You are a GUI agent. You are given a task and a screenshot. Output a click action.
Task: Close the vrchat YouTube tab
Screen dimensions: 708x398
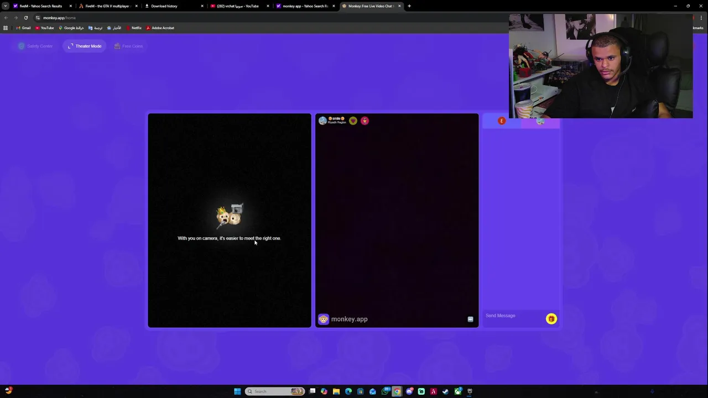[x=268, y=6]
